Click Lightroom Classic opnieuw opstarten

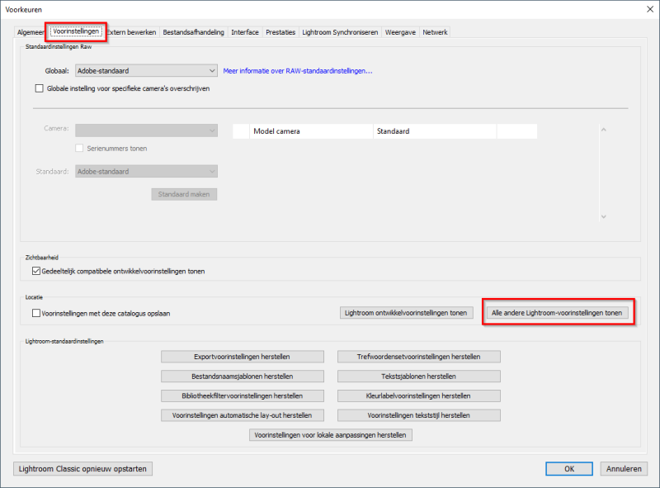coord(82,469)
